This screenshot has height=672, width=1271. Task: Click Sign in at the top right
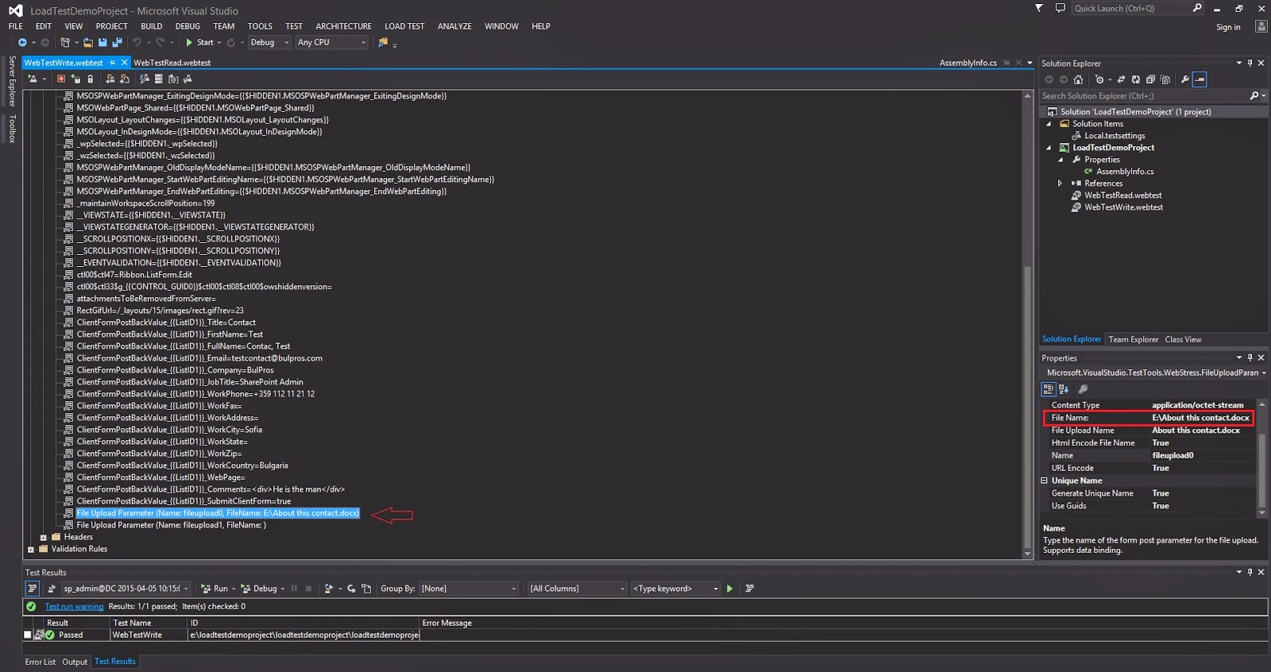(1228, 27)
